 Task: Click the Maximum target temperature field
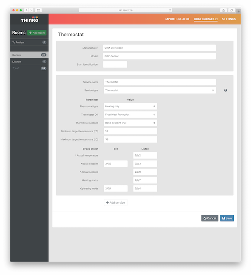130,139
